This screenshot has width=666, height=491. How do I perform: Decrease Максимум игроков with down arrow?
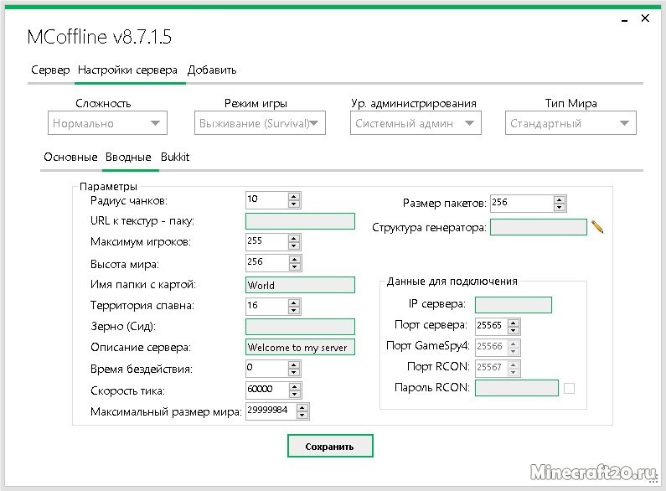tap(294, 246)
